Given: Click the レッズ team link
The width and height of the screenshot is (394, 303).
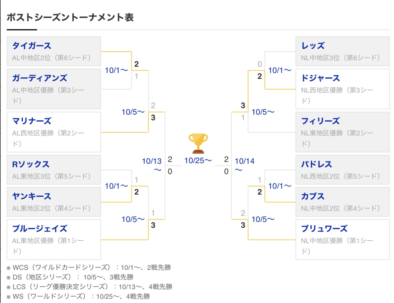Looking at the screenshot, I should 313,46.
